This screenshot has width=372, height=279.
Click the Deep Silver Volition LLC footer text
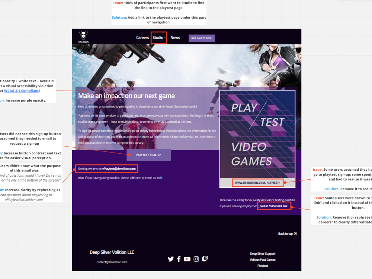tap(112, 252)
